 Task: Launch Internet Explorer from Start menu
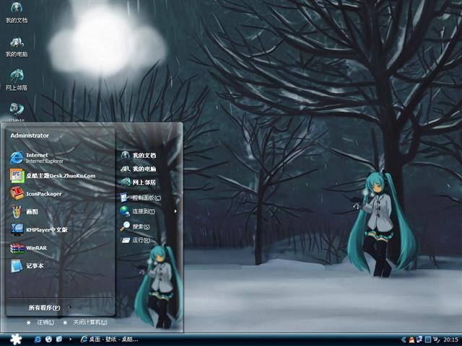coord(37,158)
